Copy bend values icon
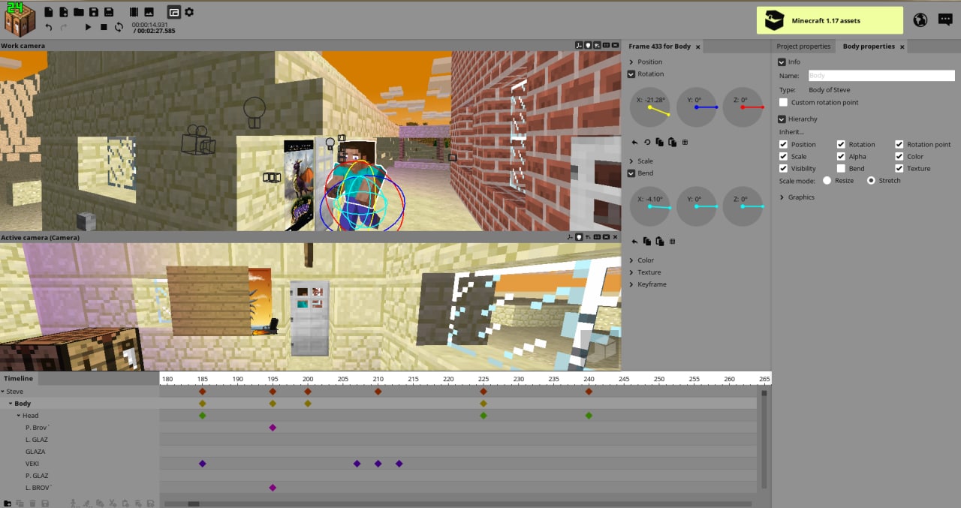The height and width of the screenshot is (508, 961). point(647,241)
